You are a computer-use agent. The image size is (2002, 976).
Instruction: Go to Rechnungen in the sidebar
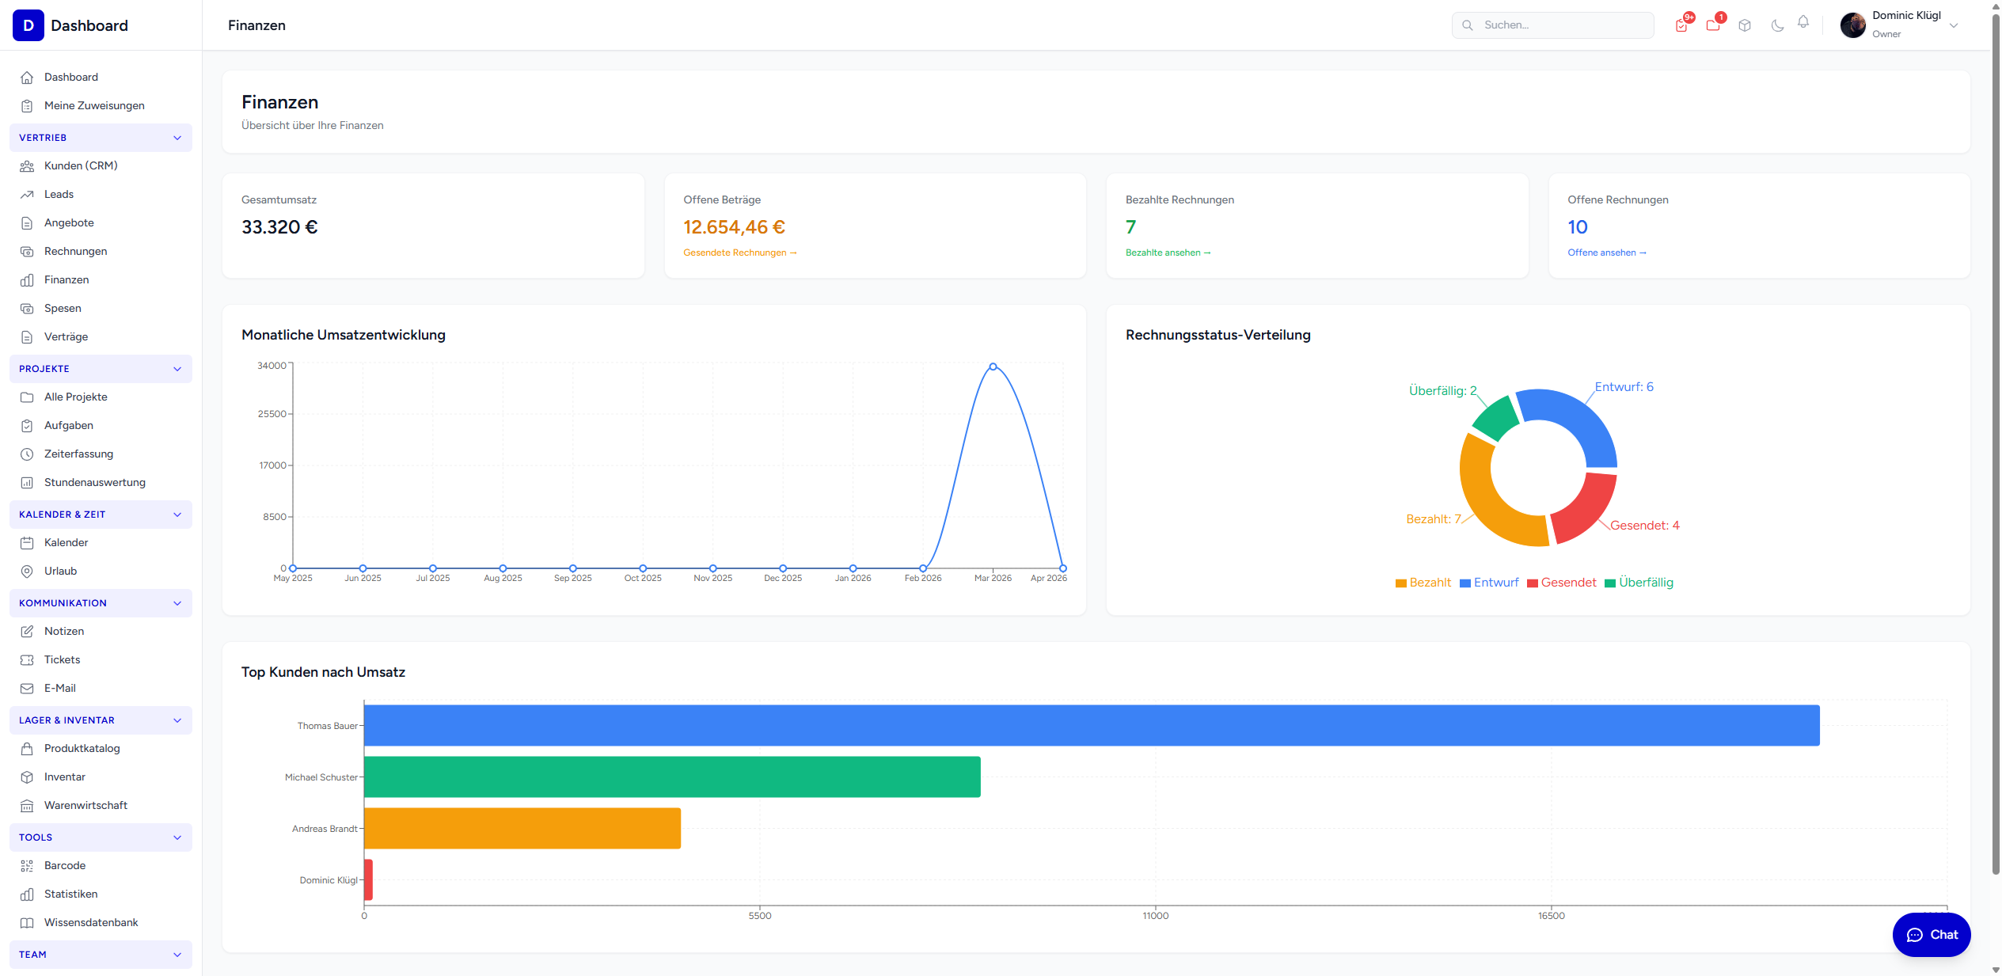pyautogui.click(x=75, y=251)
